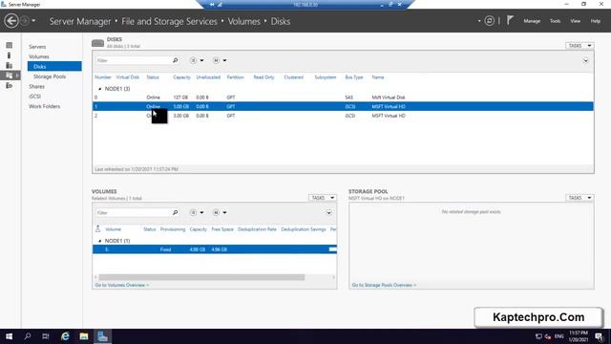Click the Volumes filter search magnifier icon
611x344 pixels.
(175, 212)
